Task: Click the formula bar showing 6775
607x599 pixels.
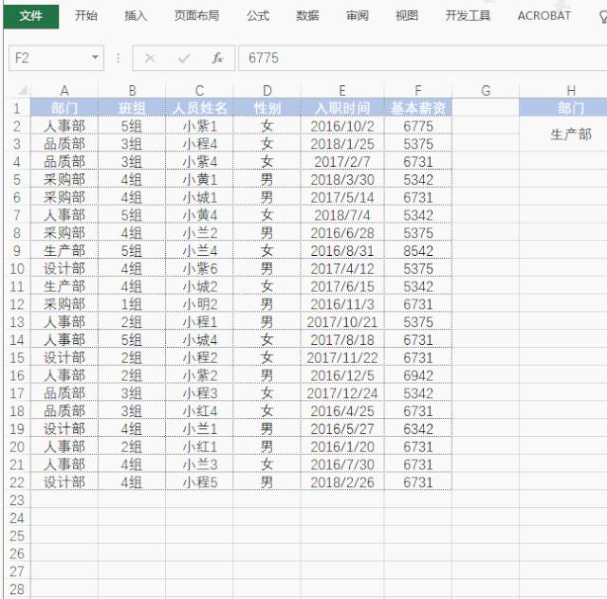Action: (x=417, y=59)
